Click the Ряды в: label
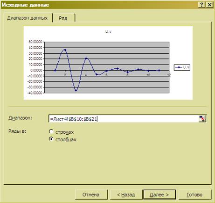This screenshot has width=215, height=203. pyautogui.click(x=17, y=131)
